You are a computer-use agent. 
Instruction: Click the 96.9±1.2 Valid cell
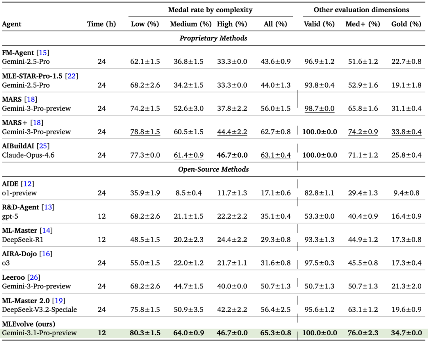pyautogui.click(x=319, y=61)
